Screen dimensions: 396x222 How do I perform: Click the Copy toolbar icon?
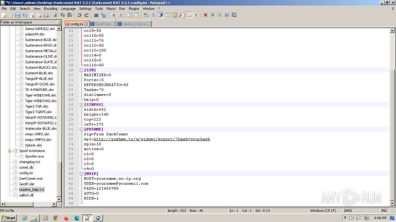[63, 15]
